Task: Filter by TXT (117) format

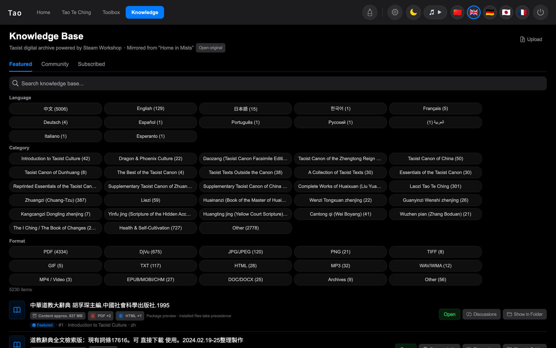Action: [x=150, y=266]
